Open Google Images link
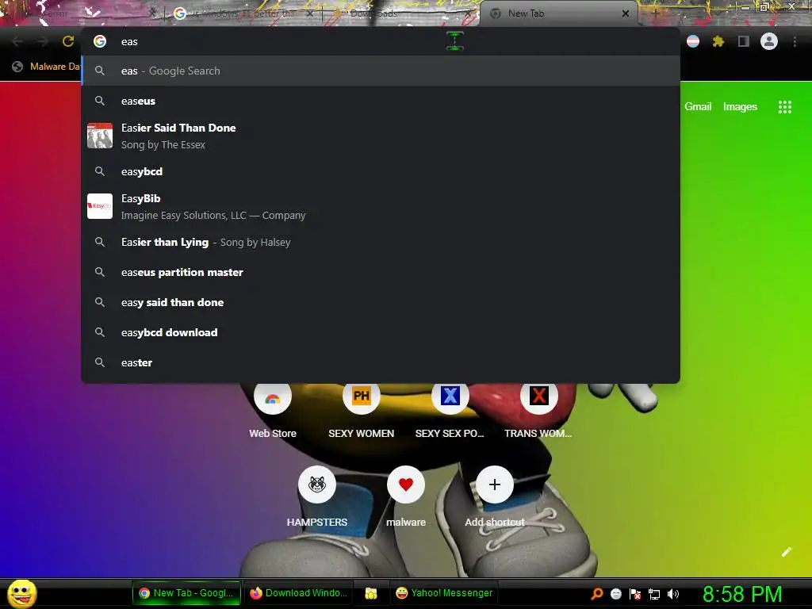812x609 pixels. [x=740, y=107]
